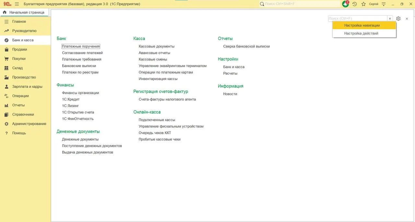Open the 1С:Кредит link
The height and width of the screenshot is (222, 415).
tap(71, 99)
